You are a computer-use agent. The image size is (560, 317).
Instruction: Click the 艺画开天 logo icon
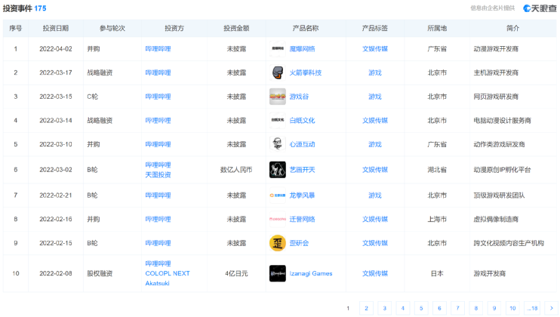(x=277, y=170)
